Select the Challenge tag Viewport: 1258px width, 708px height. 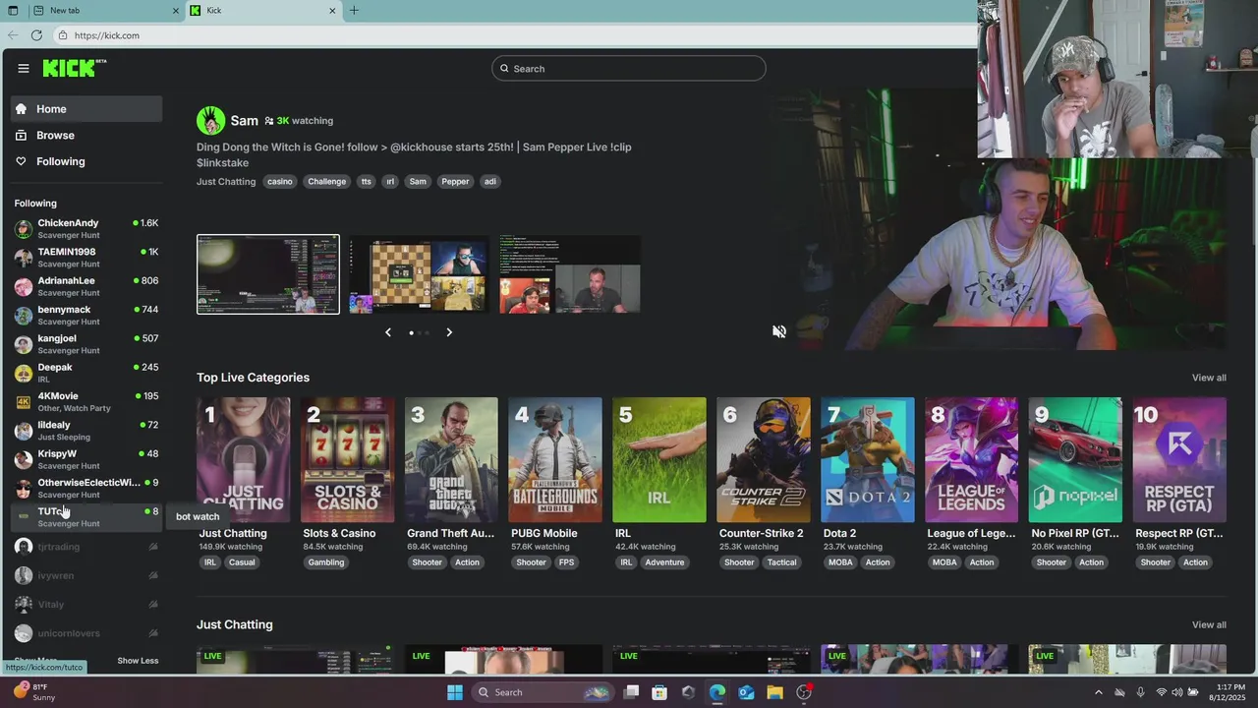(326, 182)
